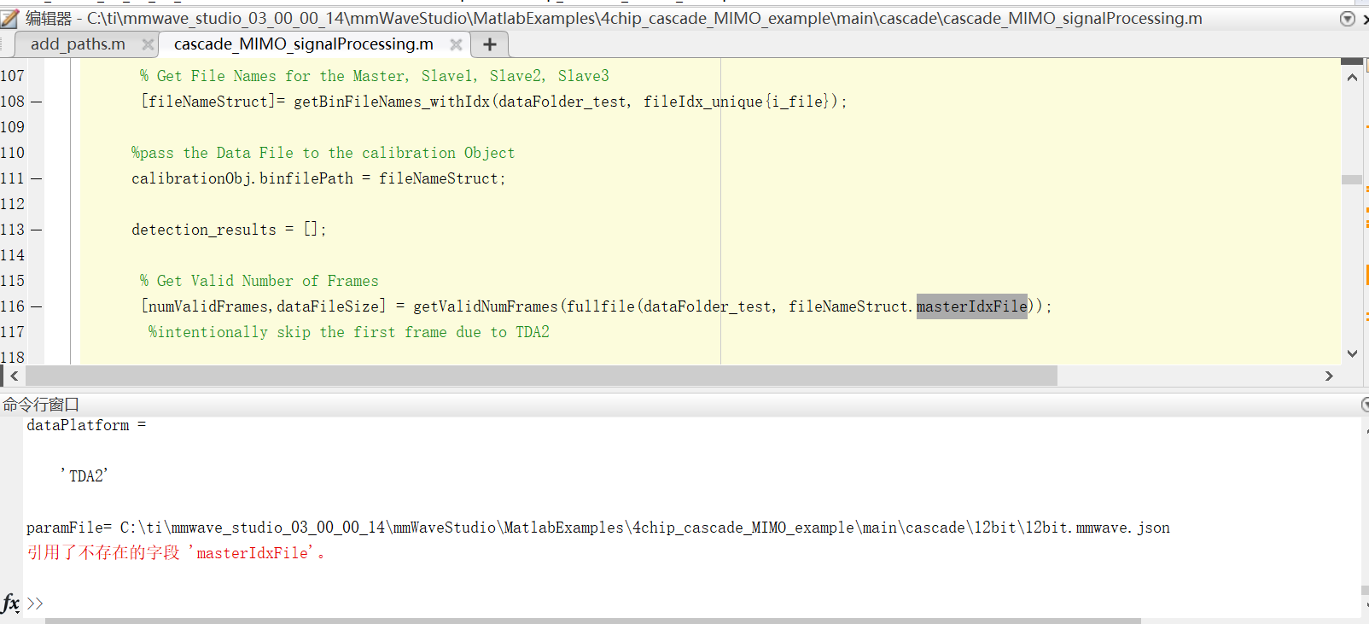Click the red masterIdxFile error message
The width and height of the screenshot is (1369, 624).
176,553
